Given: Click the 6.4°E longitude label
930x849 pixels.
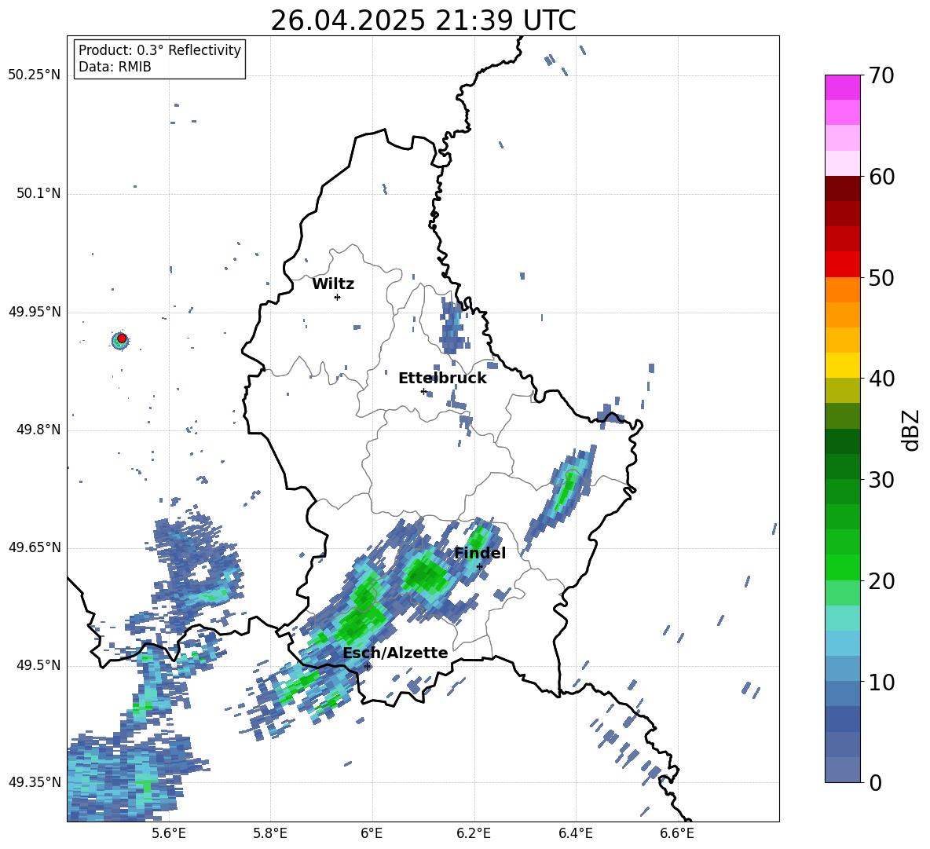Looking at the screenshot, I should pyautogui.click(x=575, y=833).
